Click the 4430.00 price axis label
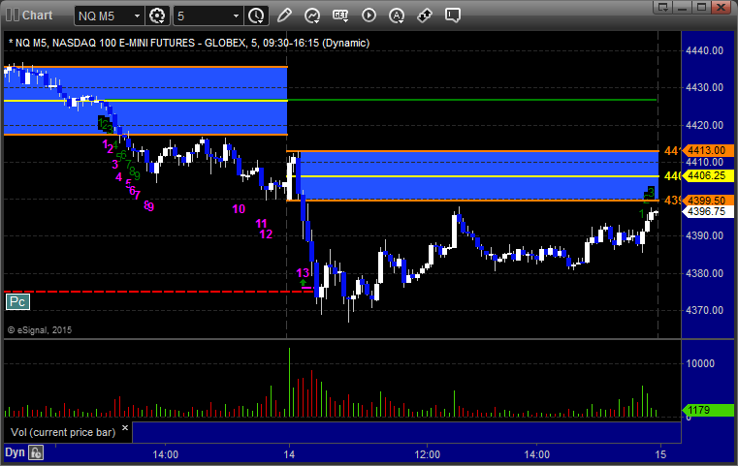The width and height of the screenshot is (738, 466). 705,87
